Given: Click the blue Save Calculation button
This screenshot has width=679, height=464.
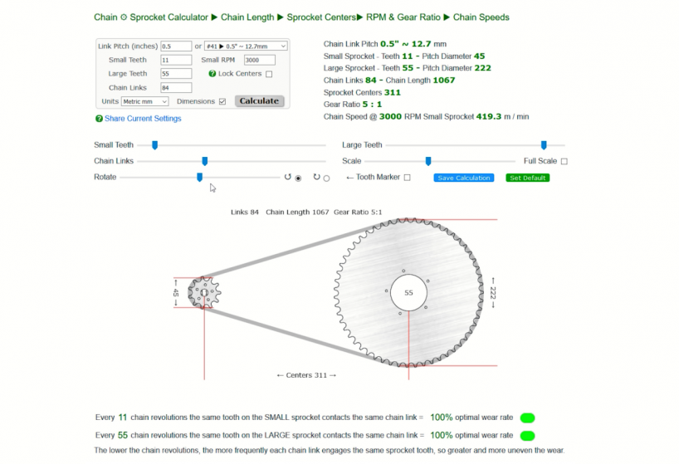Looking at the screenshot, I should (x=463, y=178).
